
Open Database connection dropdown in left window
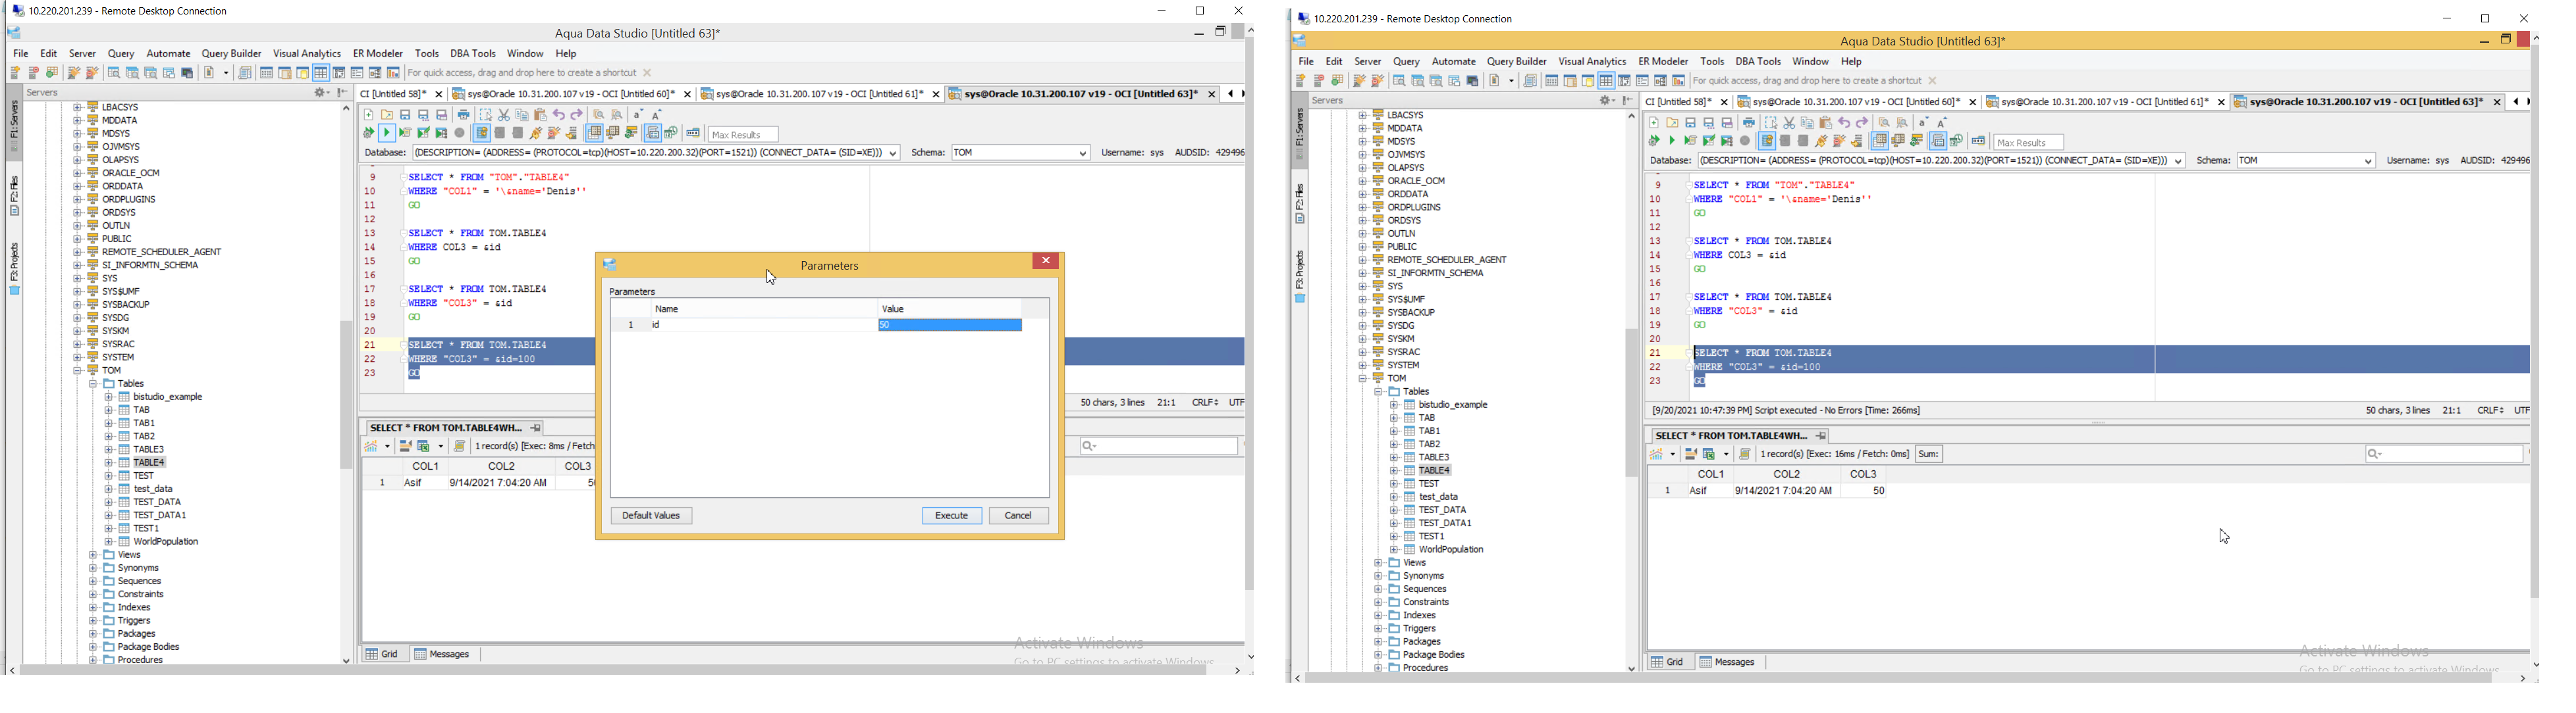point(892,154)
